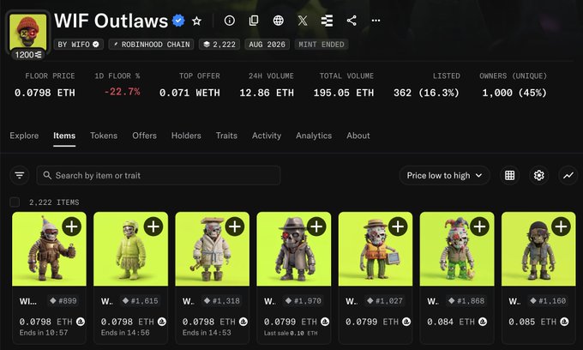
Task: Switch to the Tokens tab
Action: point(104,136)
